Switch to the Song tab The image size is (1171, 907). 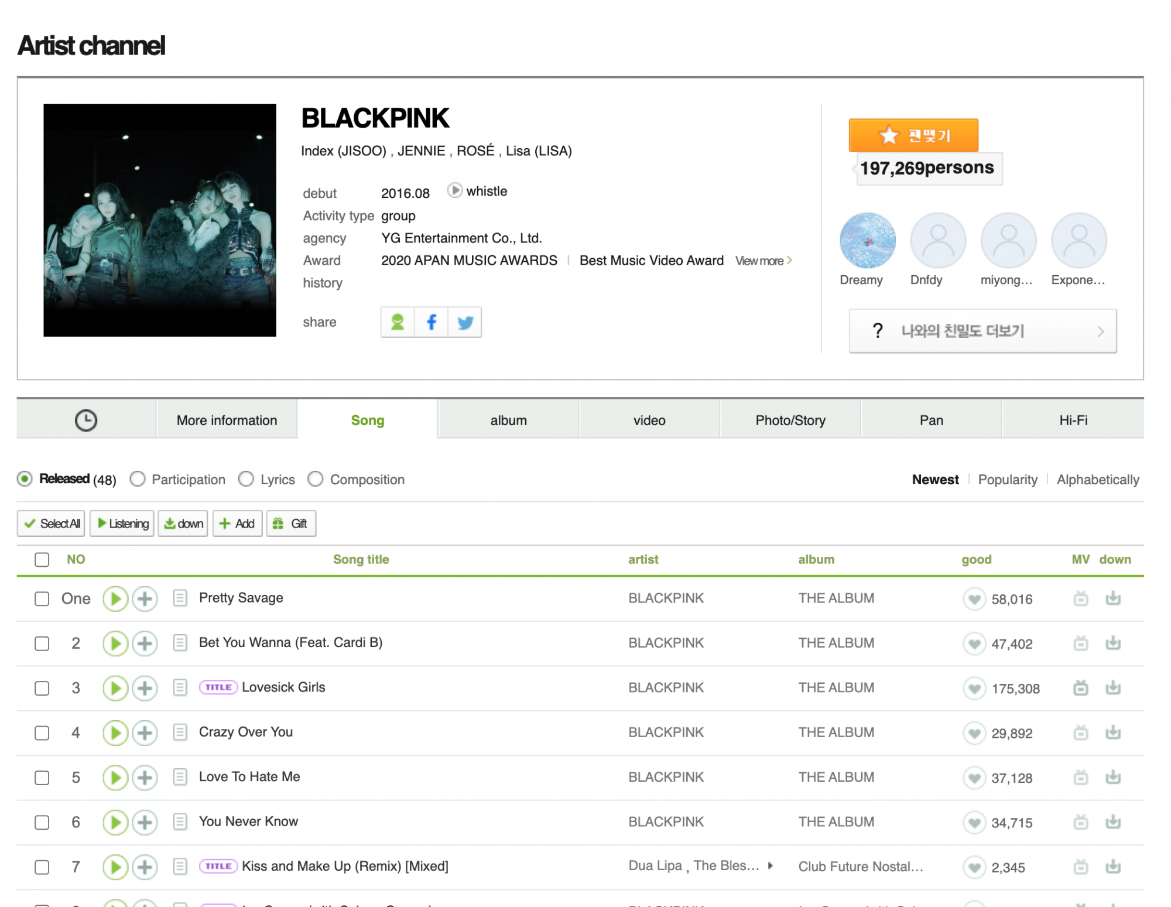[368, 420]
